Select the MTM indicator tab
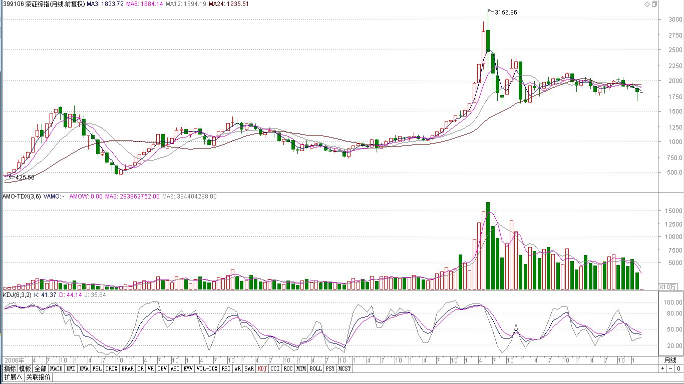This screenshot has height=384, width=684. 301,368
